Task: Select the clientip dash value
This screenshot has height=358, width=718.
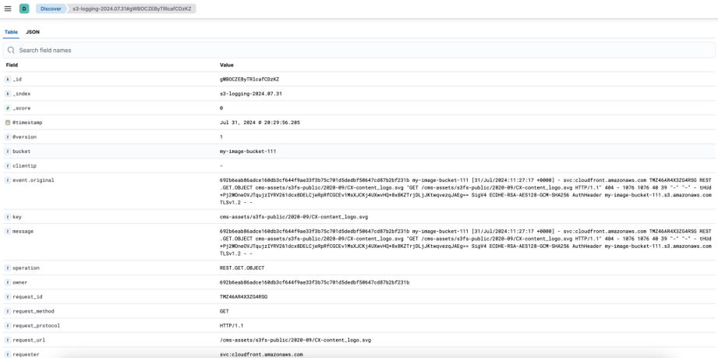Action: (221, 166)
